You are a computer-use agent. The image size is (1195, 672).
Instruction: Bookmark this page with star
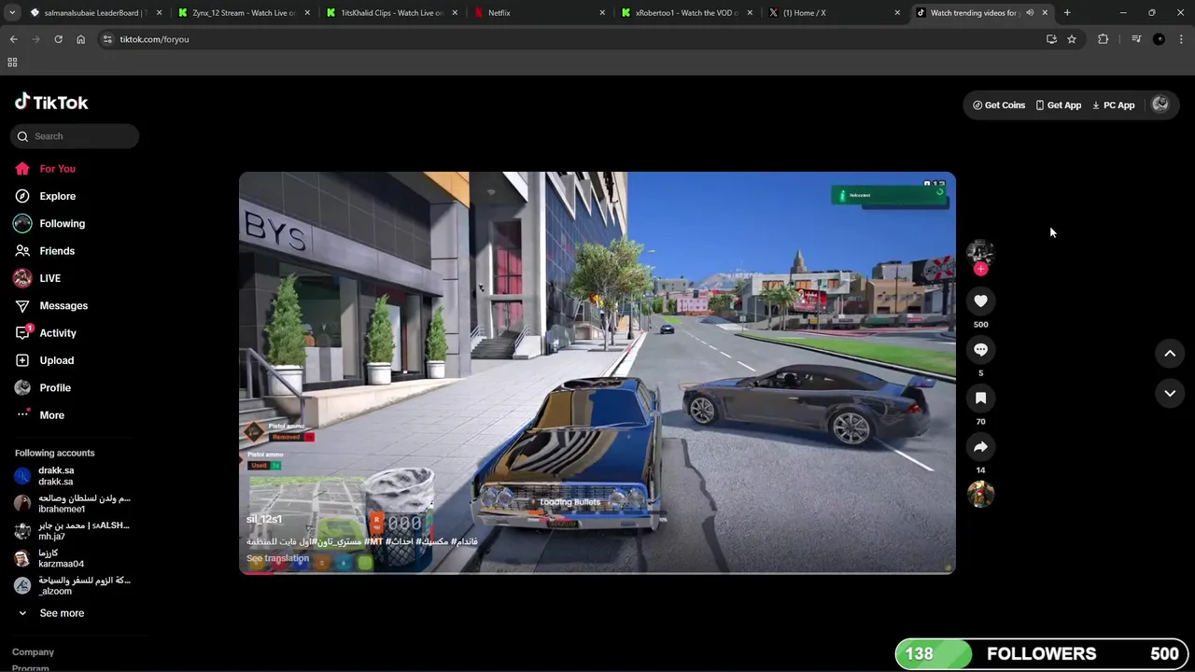click(1072, 39)
